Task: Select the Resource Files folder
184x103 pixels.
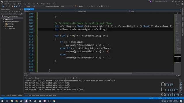Action: point(11,25)
